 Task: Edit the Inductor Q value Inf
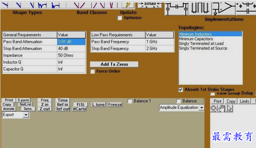coord(71,62)
